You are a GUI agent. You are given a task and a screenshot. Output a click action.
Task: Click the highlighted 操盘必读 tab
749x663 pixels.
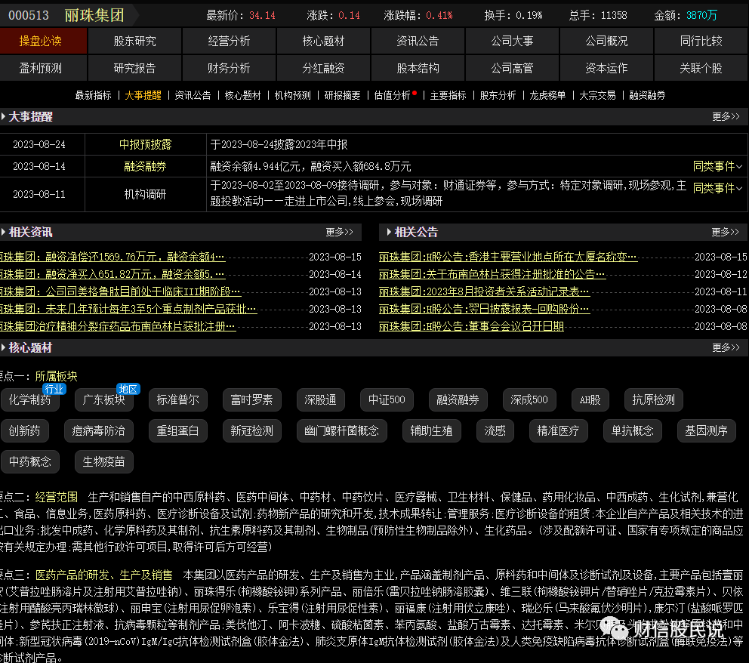(x=44, y=41)
